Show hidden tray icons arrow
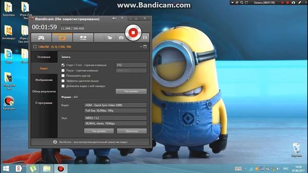308x173 pixels. (245, 169)
